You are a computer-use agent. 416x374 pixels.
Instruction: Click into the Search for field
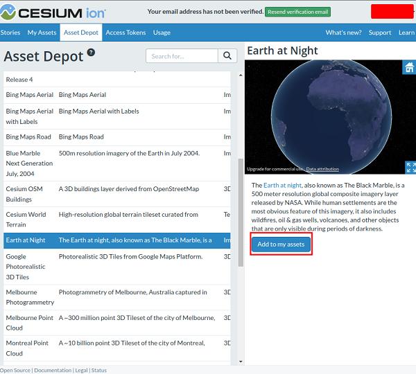[x=182, y=56]
